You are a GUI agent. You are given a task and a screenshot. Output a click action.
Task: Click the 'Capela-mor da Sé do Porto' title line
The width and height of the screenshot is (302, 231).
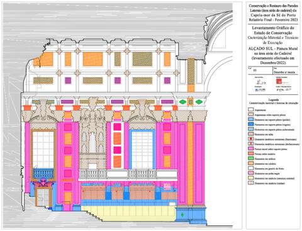(x=273, y=15)
